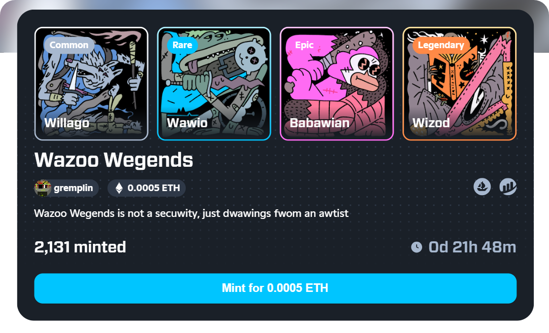Click the 0d 21h 48m countdown timer
The height and width of the screenshot is (333, 549).
(472, 247)
